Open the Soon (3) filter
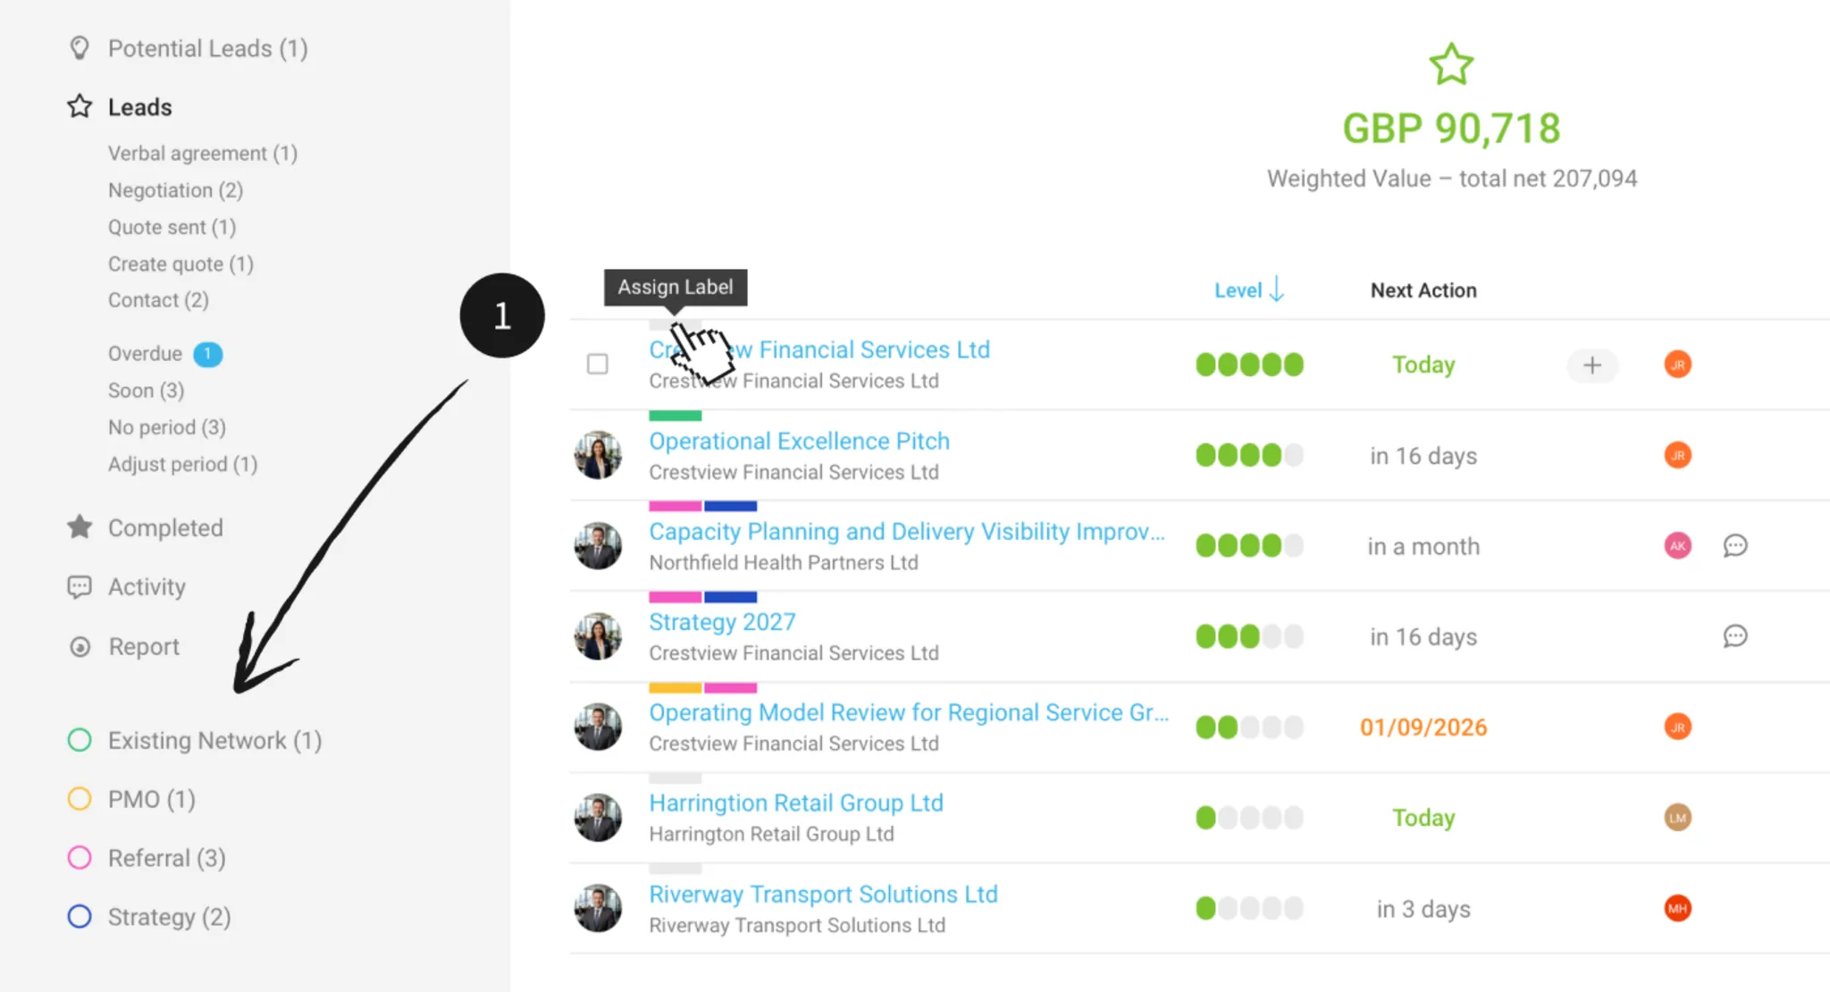Screen dimensions: 1830x992 click(146, 391)
